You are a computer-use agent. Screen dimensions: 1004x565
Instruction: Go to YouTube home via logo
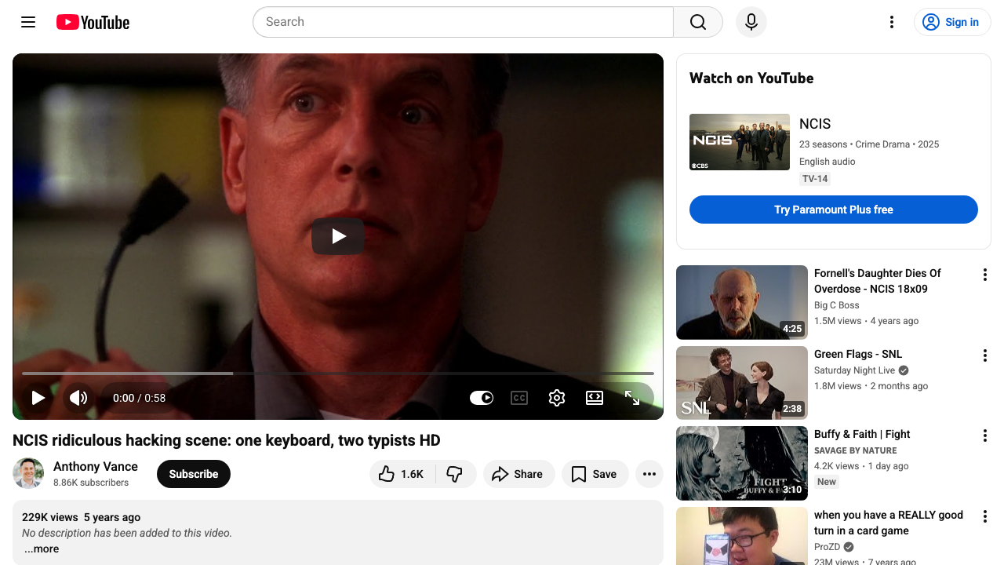point(93,22)
